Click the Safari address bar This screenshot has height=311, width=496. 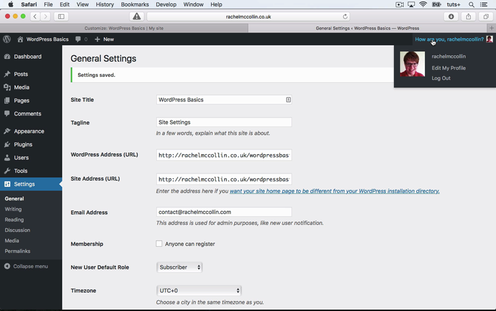(249, 16)
